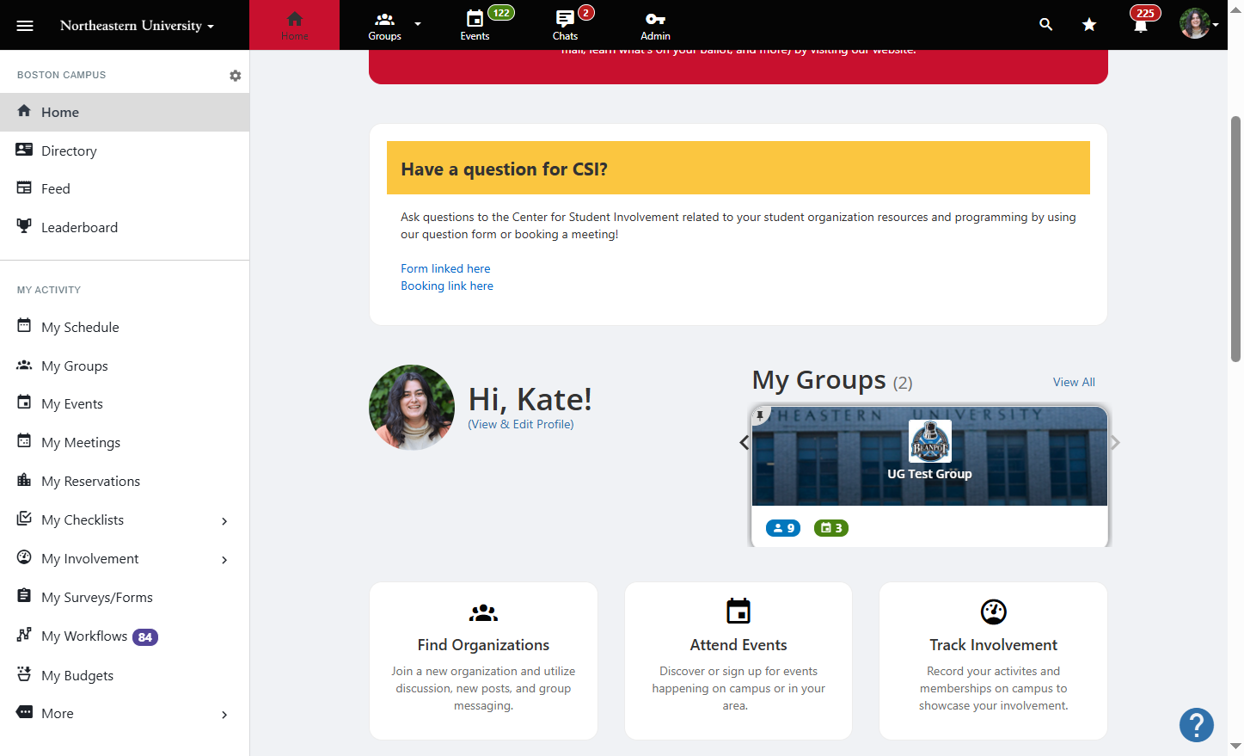Screen dimensions: 1244x756
Task: Open Northeastern University campus dropdown
Action: click(137, 26)
